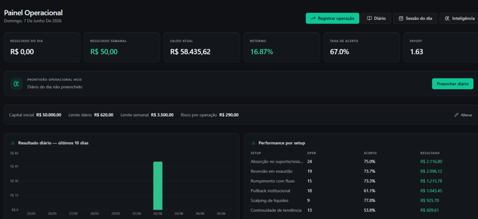Click the brain icon next to Inteligência
Viewport: 478px width, 219px height.
(x=447, y=18)
